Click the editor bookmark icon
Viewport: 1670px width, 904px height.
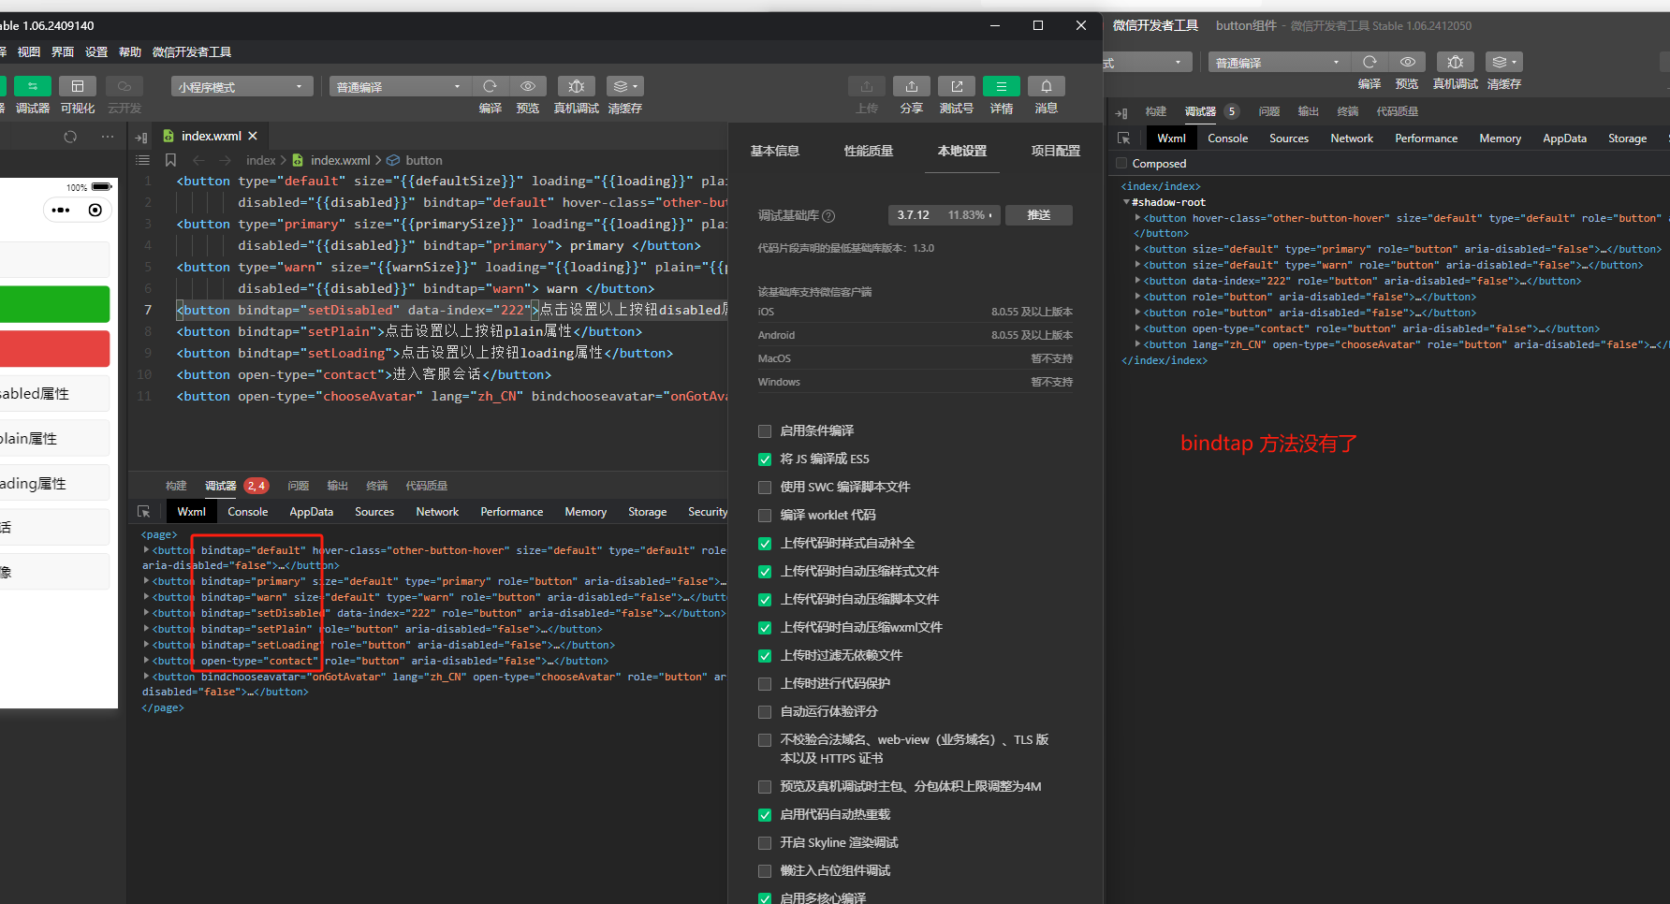[x=170, y=160]
